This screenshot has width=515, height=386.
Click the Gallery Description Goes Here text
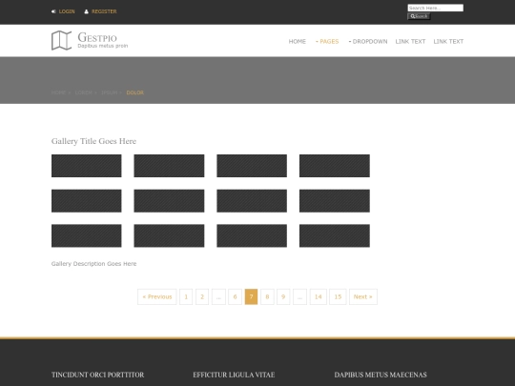click(93, 264)
